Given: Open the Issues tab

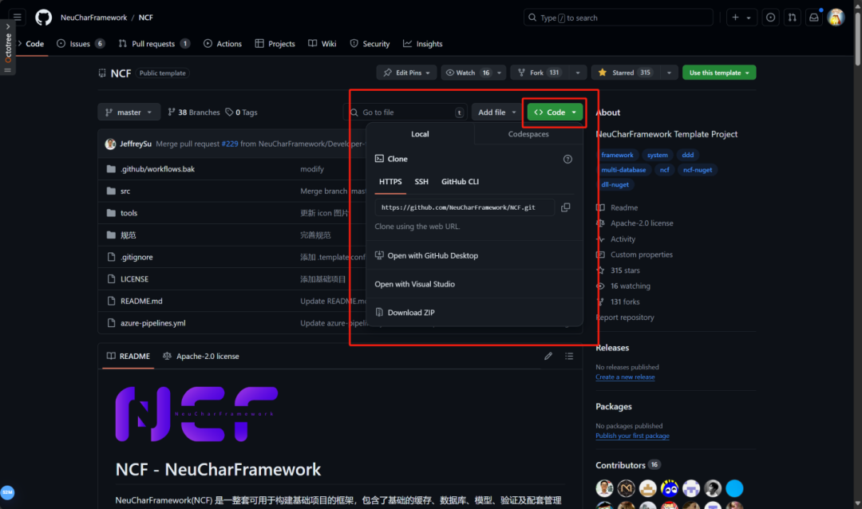Looking at the screenshot, I should (81, 44).
